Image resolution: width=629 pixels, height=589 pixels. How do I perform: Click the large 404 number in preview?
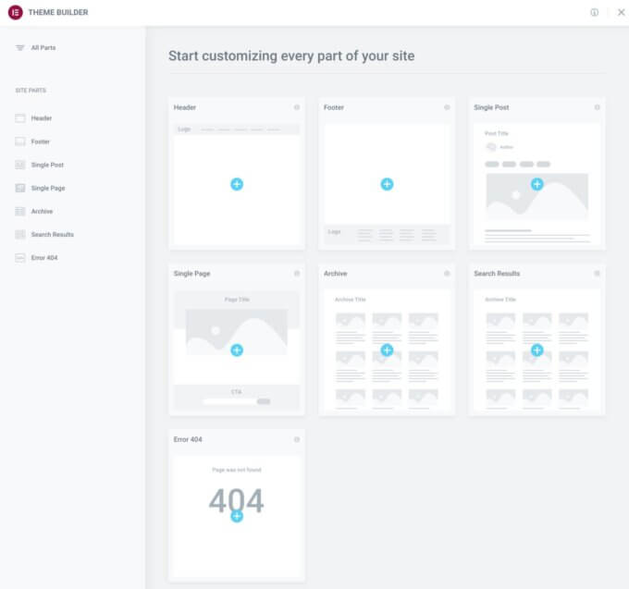click(x=236, y=501)
